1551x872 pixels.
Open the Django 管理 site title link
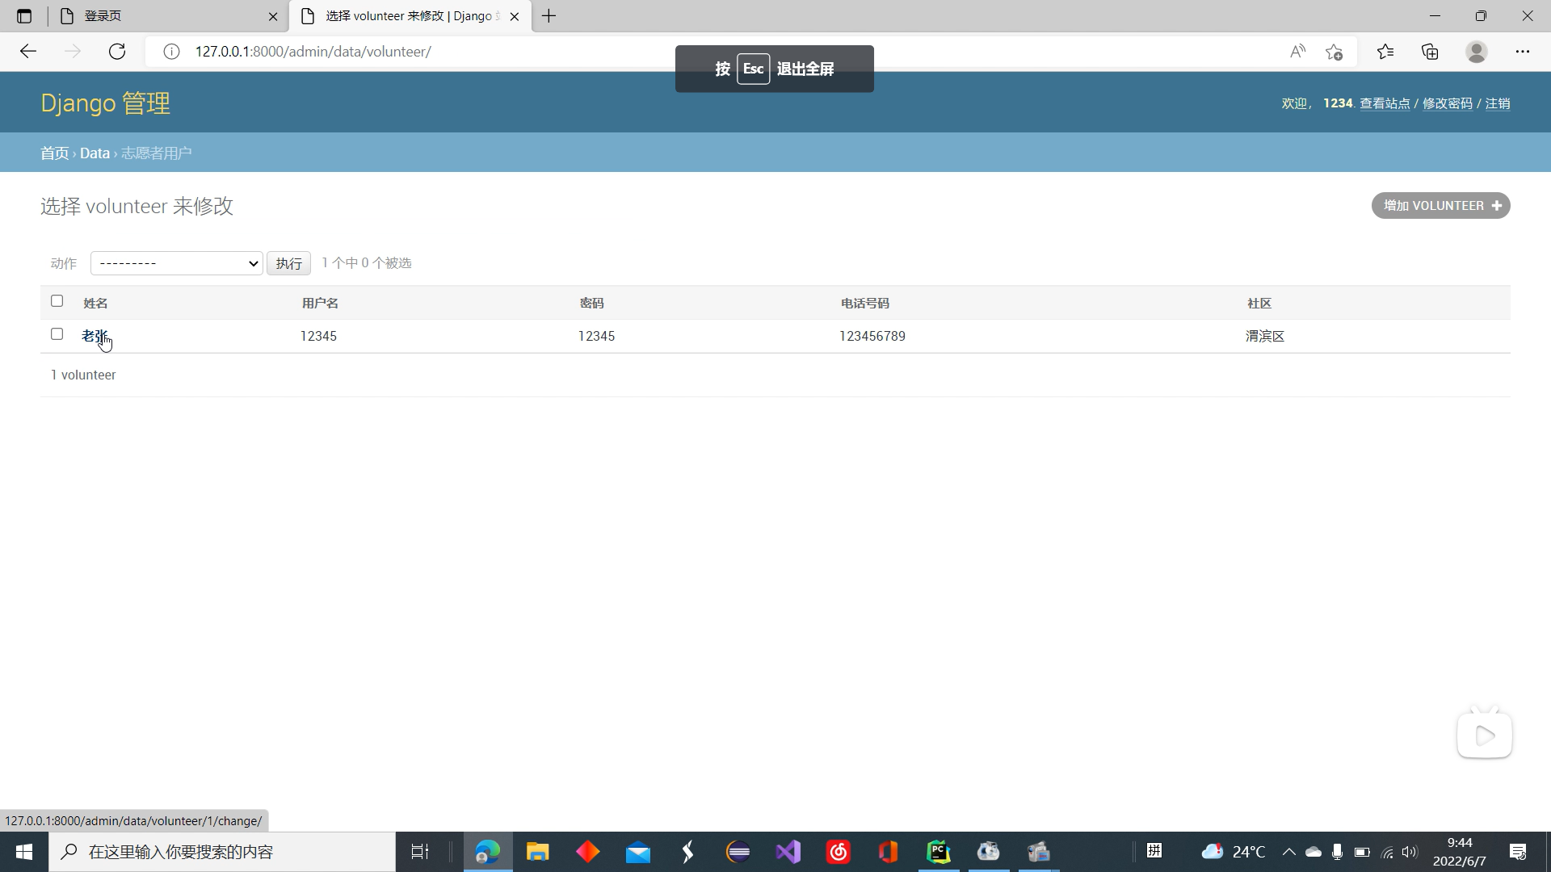(x=105, y=103)
